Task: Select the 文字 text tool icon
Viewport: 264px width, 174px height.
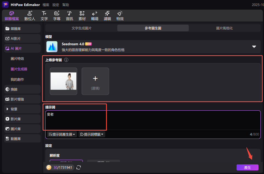Action: coord(44,16)
